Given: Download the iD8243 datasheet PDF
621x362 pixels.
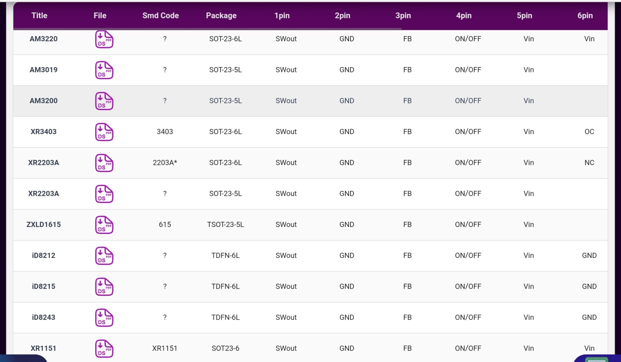Looking at the screenshot, I should pos(104,318).
